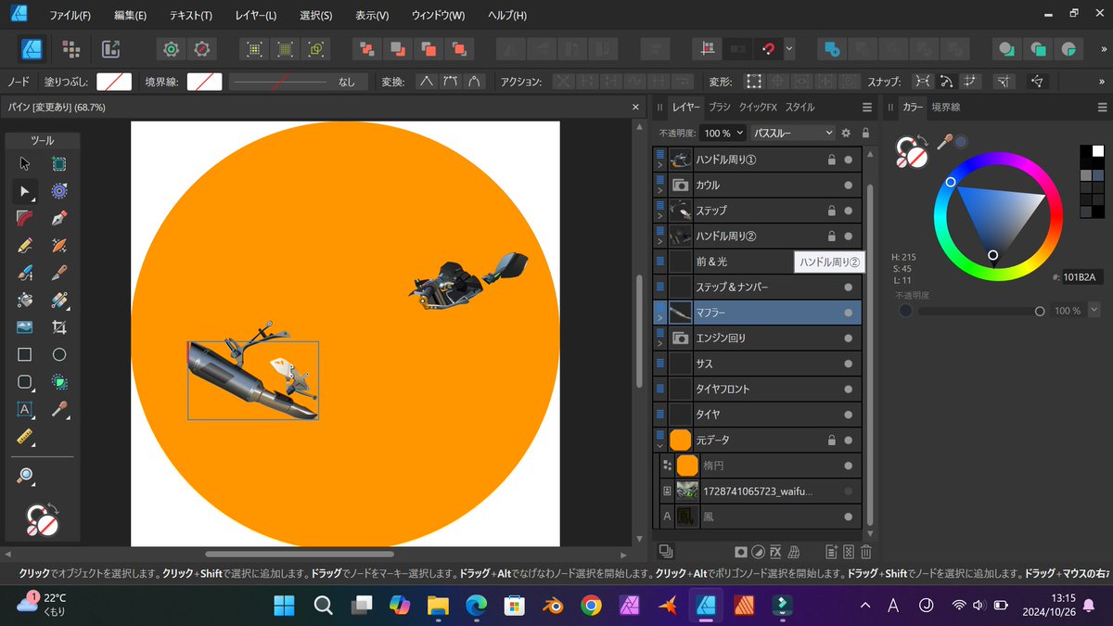Screen dimensions: 1113x626
Task: Expand the マフラー layer group
Action: click(660, 318)
